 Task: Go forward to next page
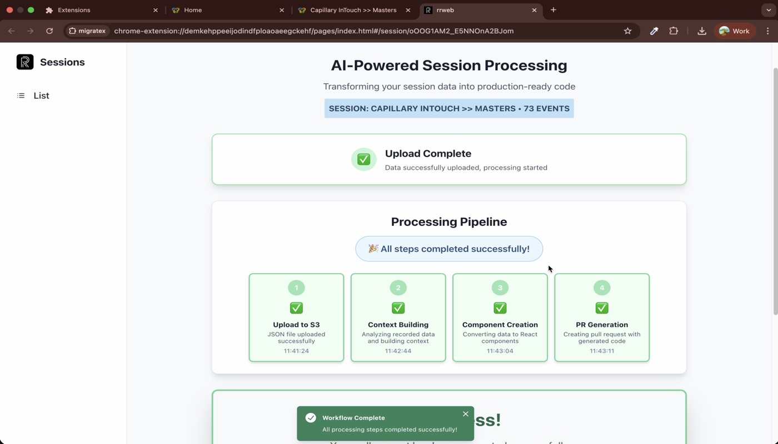31,31
